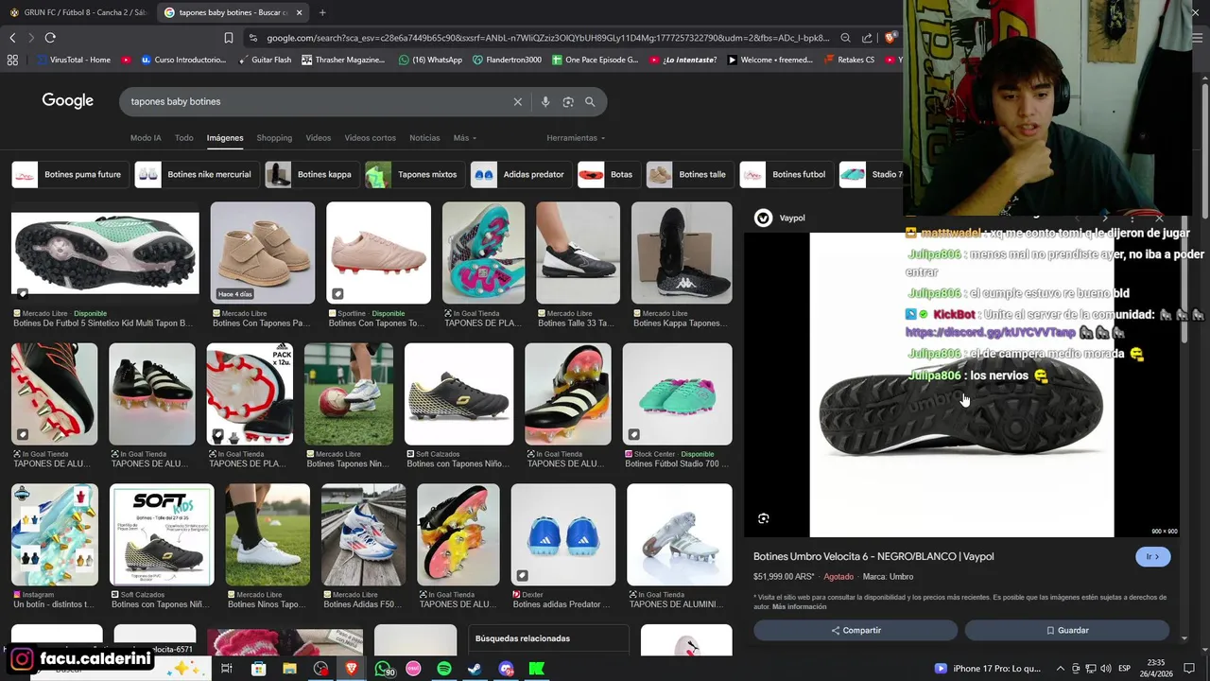The width and height of the screenshot is (1210, 681).
Task: Open a new browser tab with plus
Action: [x=322, y=12]
